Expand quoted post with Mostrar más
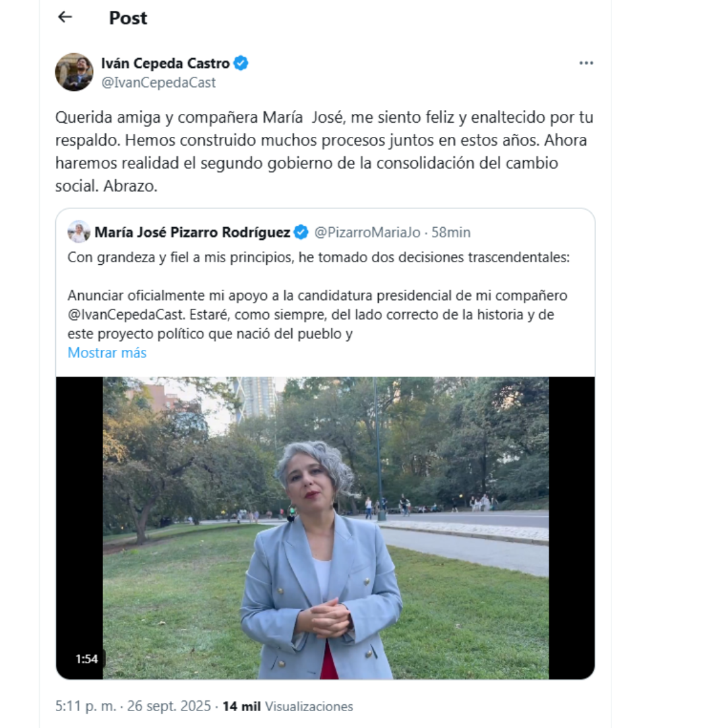728x728 pixels. coord(107,353)
